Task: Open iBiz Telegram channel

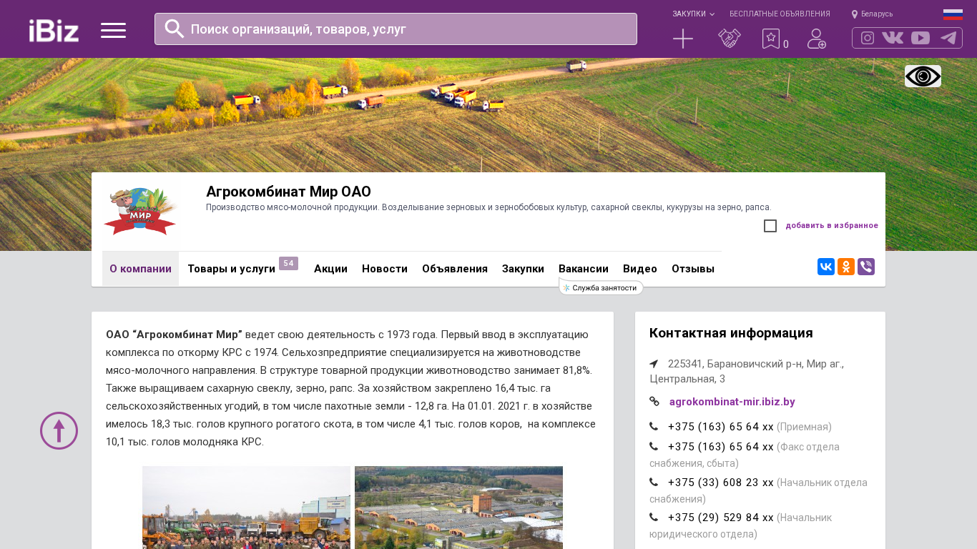Action: [948, 38]
